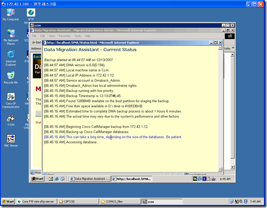The height and width of the screenshot is (208, 267).
Task: Expand the Links toolbar chevron
Action: 233,48
